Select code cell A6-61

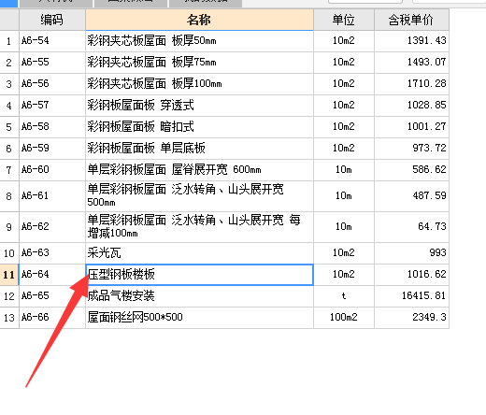(x=52, y=196)
